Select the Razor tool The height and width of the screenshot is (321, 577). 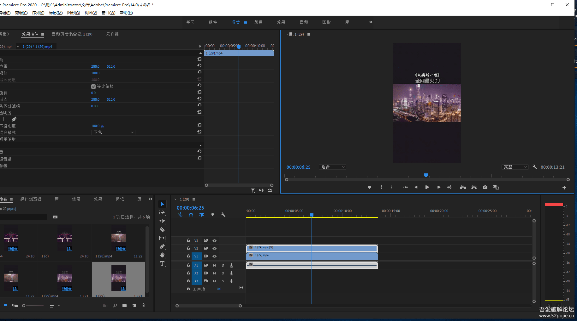162,229
